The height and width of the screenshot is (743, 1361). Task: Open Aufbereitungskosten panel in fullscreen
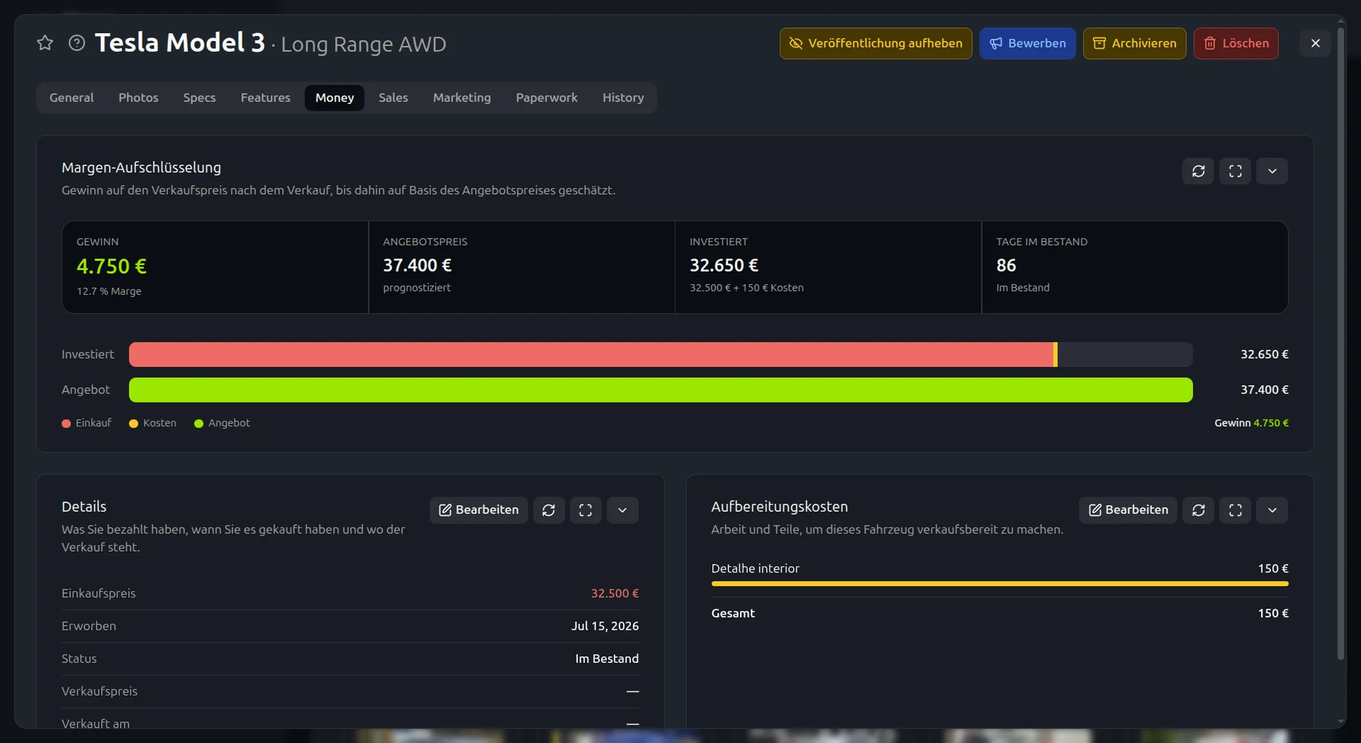coord(1235,510)
